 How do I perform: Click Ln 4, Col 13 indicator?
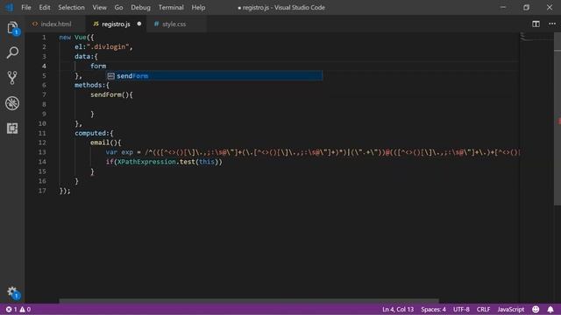[x=398, y=309]
